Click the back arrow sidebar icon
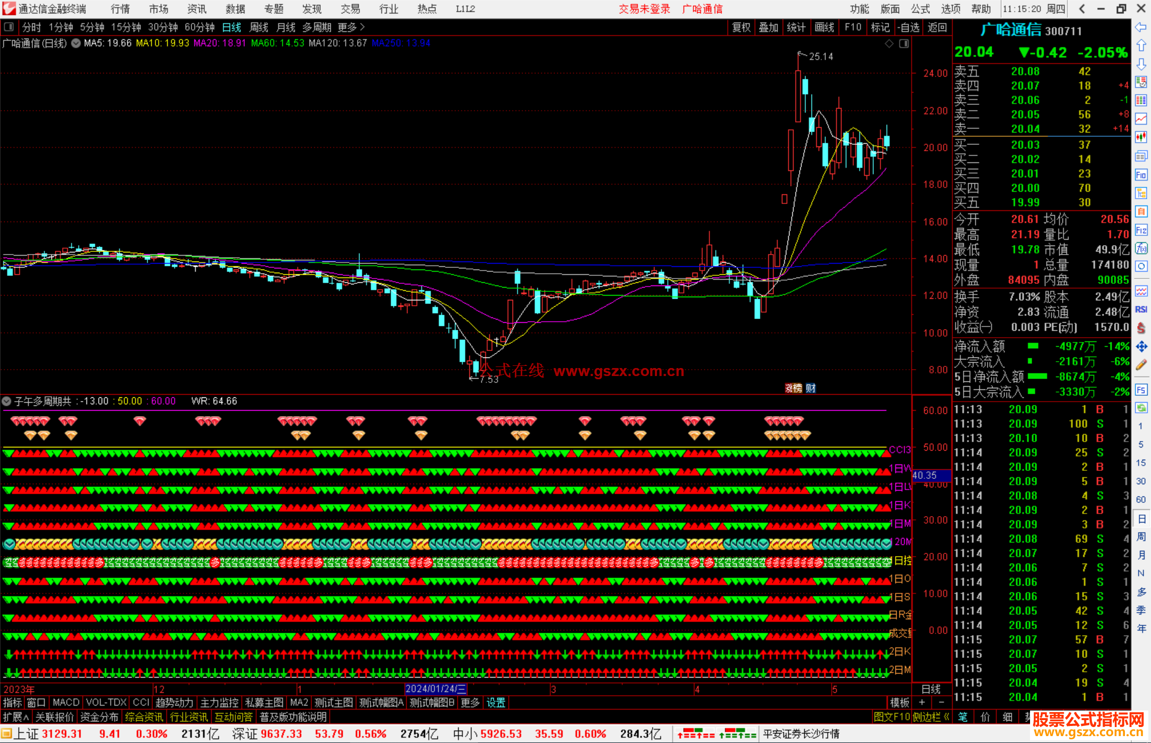 (x=1141, y=27)
